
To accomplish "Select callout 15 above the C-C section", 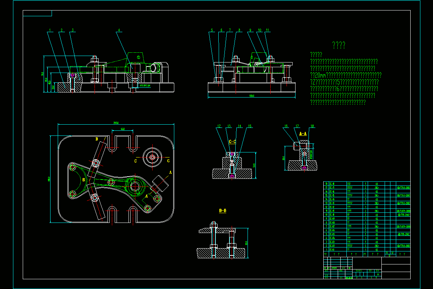I will 249,126.
